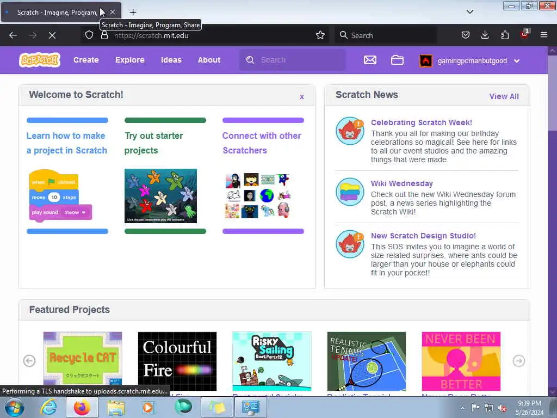Image resolution: width=557 pixels, height=418 pixels.
Task: Open Learn how to make a project link
Action: click(67, 143)
